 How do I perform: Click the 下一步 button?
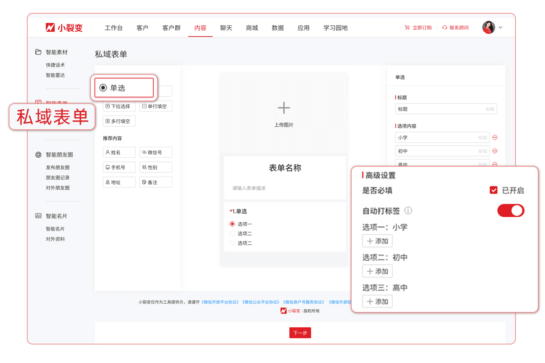click(300, 333)
